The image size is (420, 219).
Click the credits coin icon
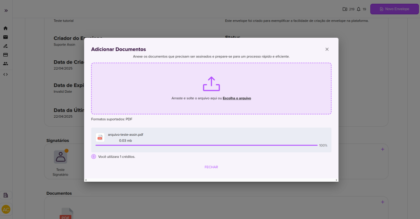(x=94, y=157)
